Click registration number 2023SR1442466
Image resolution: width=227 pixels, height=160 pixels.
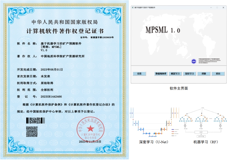point(51,97)
